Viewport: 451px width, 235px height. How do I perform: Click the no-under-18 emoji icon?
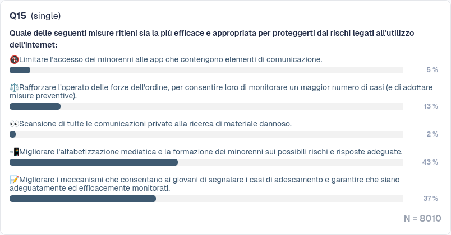[14, 59]
